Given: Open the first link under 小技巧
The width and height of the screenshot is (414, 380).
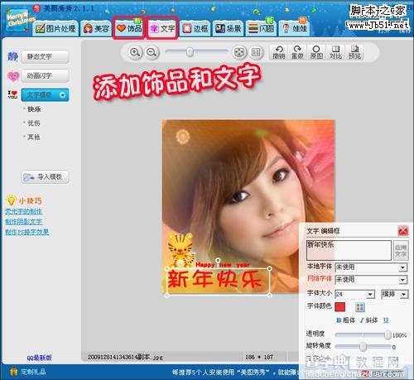Looking at the screenshot, I should pyautogui.click(x=24, y=212).
